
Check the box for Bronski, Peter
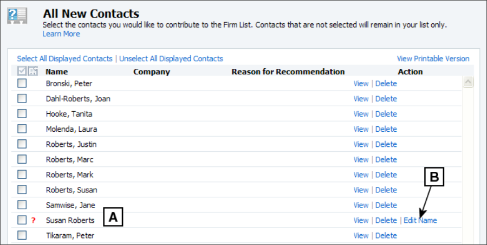tap(22, 83)
